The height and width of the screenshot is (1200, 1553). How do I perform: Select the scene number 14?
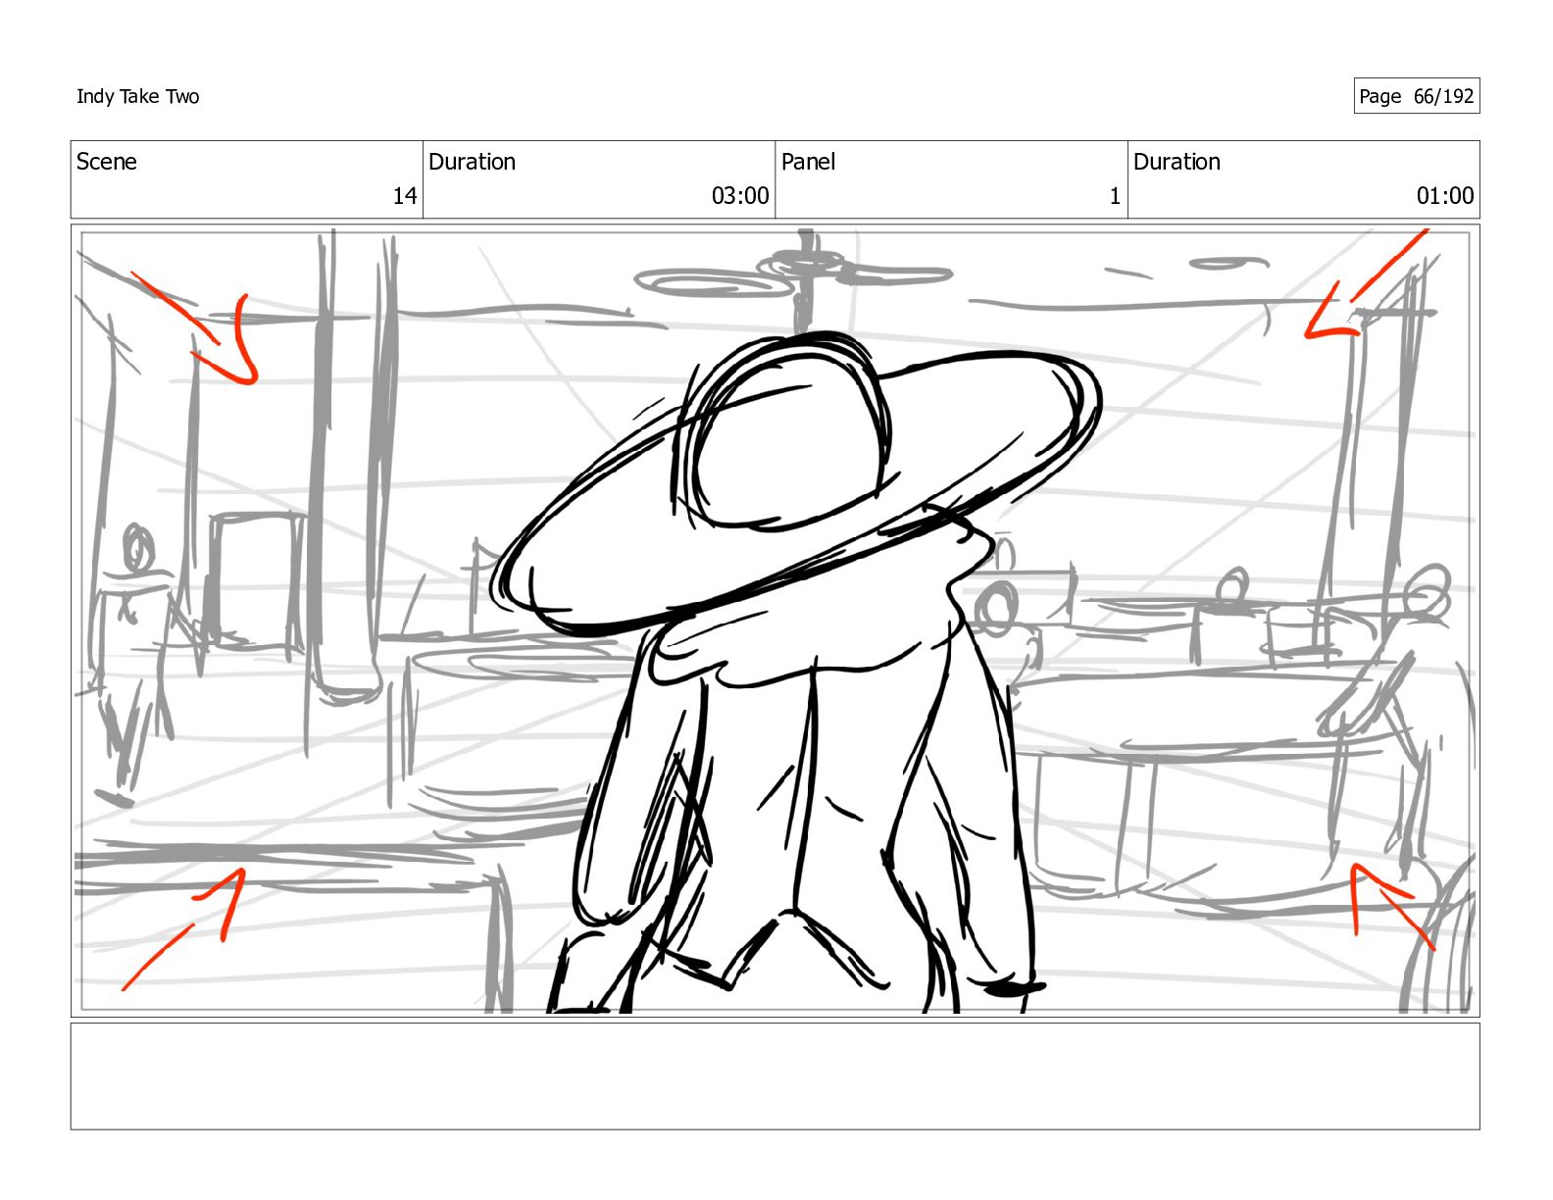(x=405, y=196)
